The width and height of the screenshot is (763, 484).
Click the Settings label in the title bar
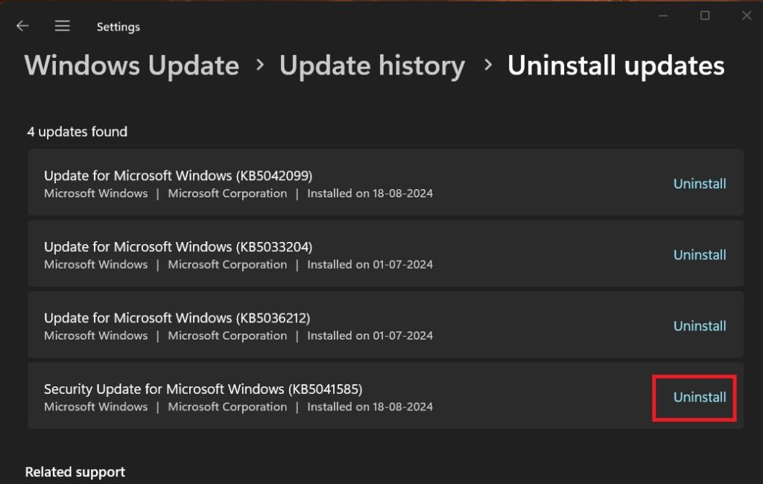[x=118, y=26]
